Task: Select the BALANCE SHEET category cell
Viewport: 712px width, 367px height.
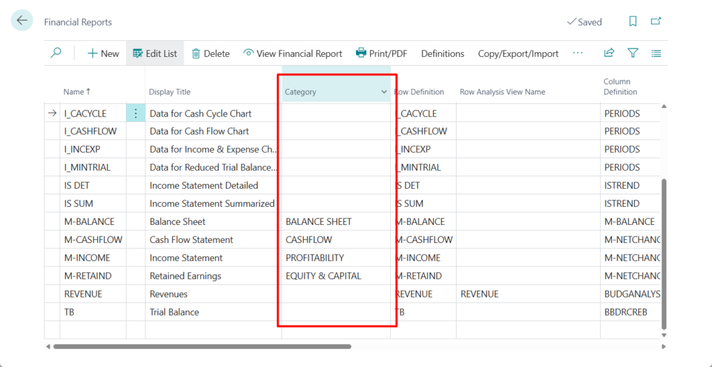Action: (x=318, y=222)
